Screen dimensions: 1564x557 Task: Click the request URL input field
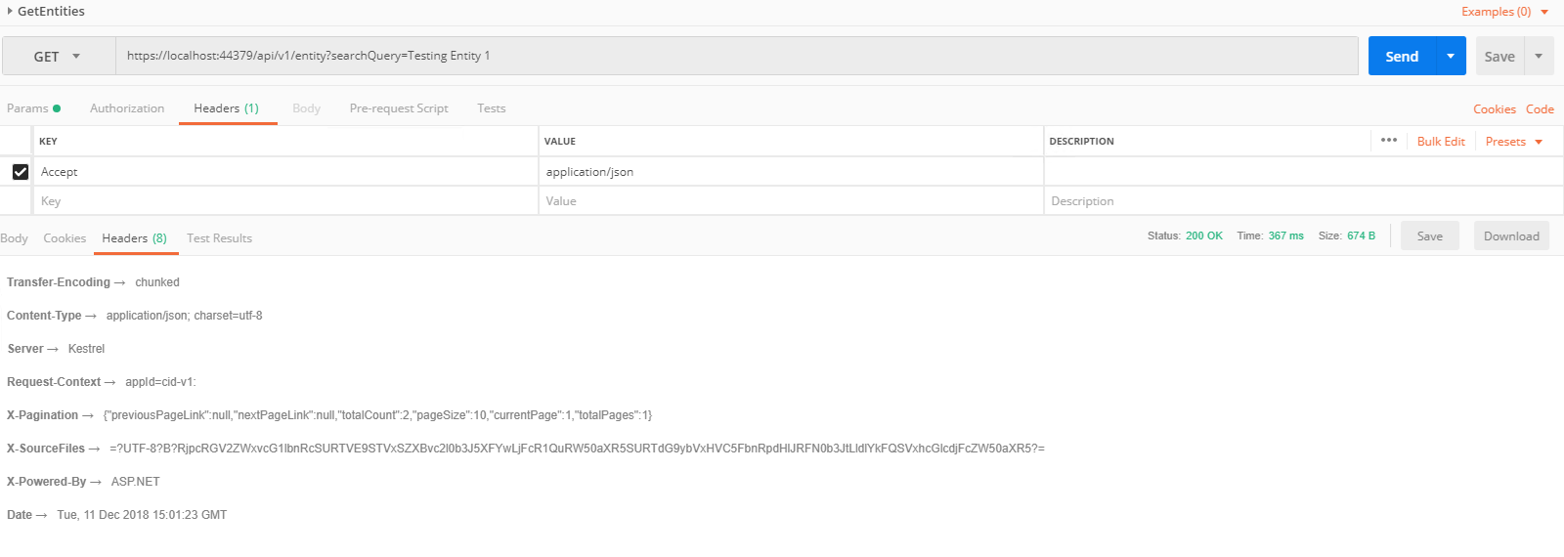[x=735, y=56]
